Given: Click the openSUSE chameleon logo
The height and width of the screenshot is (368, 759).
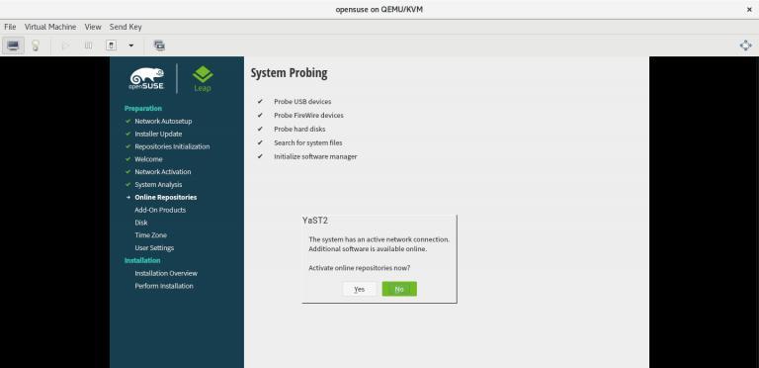Looking at the screenshot, I should [x=146, y=78].
